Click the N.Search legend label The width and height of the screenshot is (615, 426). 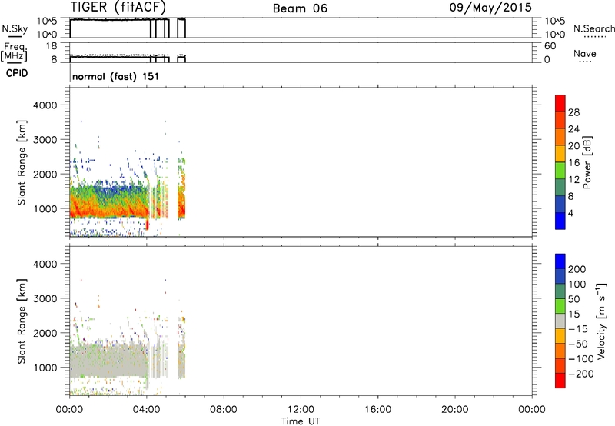click(x=593, y=28)
